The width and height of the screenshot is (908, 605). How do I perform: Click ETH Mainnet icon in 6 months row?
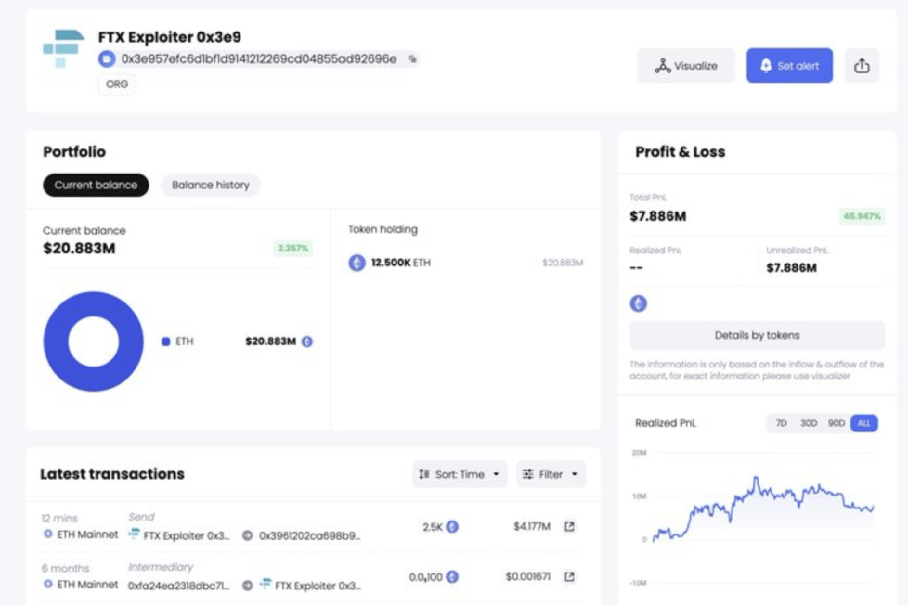click(x=48, y=584)
